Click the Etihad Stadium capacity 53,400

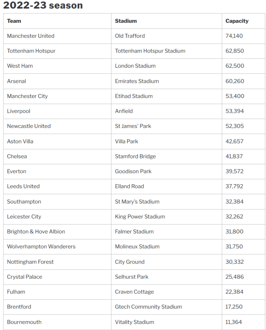(235, 96)
